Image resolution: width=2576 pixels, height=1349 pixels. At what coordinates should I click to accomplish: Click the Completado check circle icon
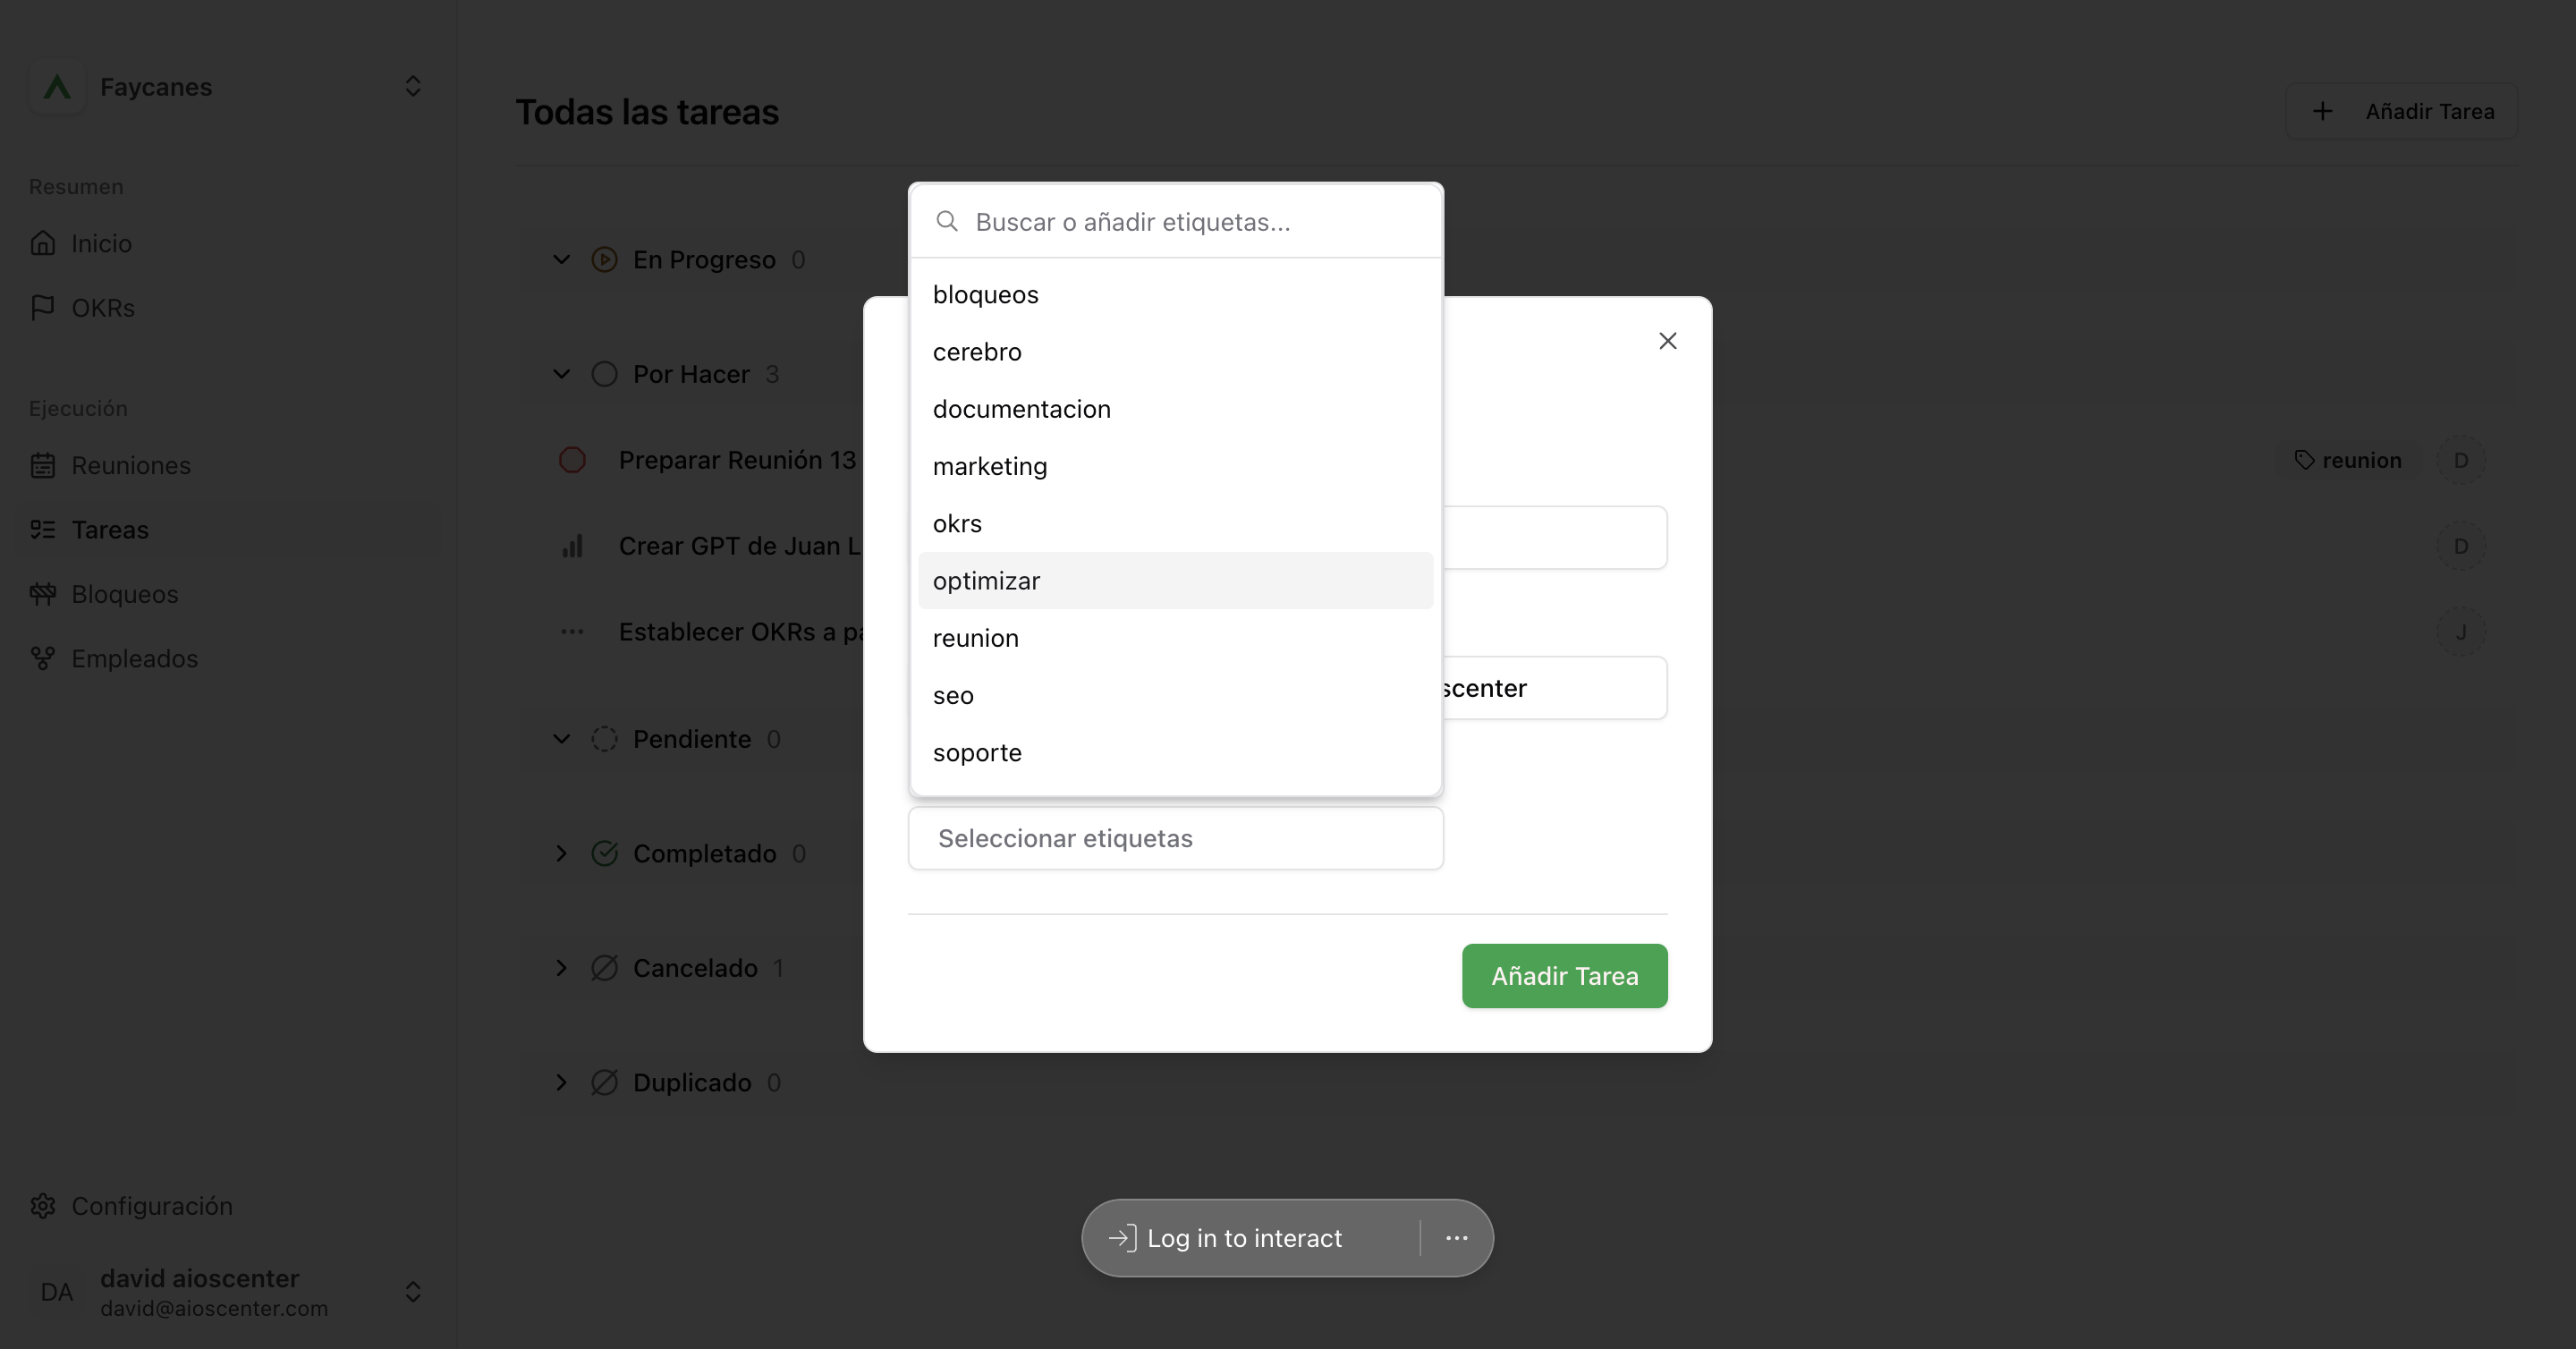coord(605,854)
